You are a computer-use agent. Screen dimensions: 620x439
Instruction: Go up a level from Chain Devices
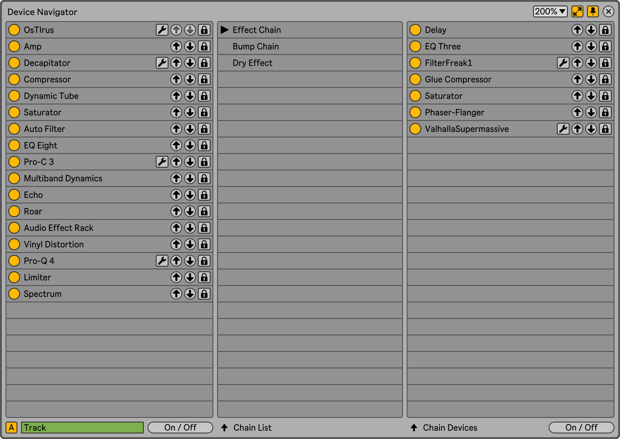(414, 428)
